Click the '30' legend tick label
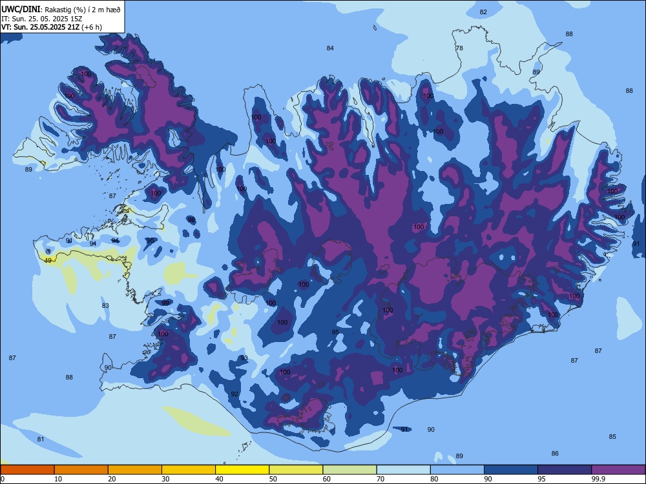 coord(165,479)
